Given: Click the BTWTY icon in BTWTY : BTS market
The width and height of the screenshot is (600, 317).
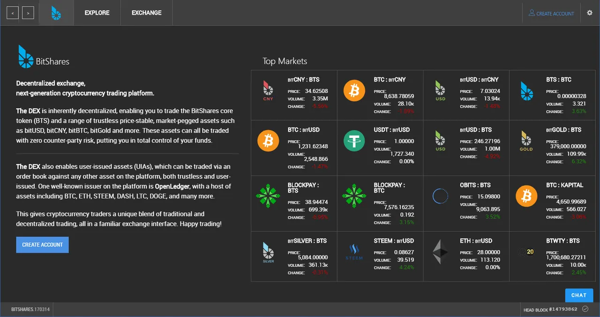Looking at the screenshot, I should pos(526,252).
